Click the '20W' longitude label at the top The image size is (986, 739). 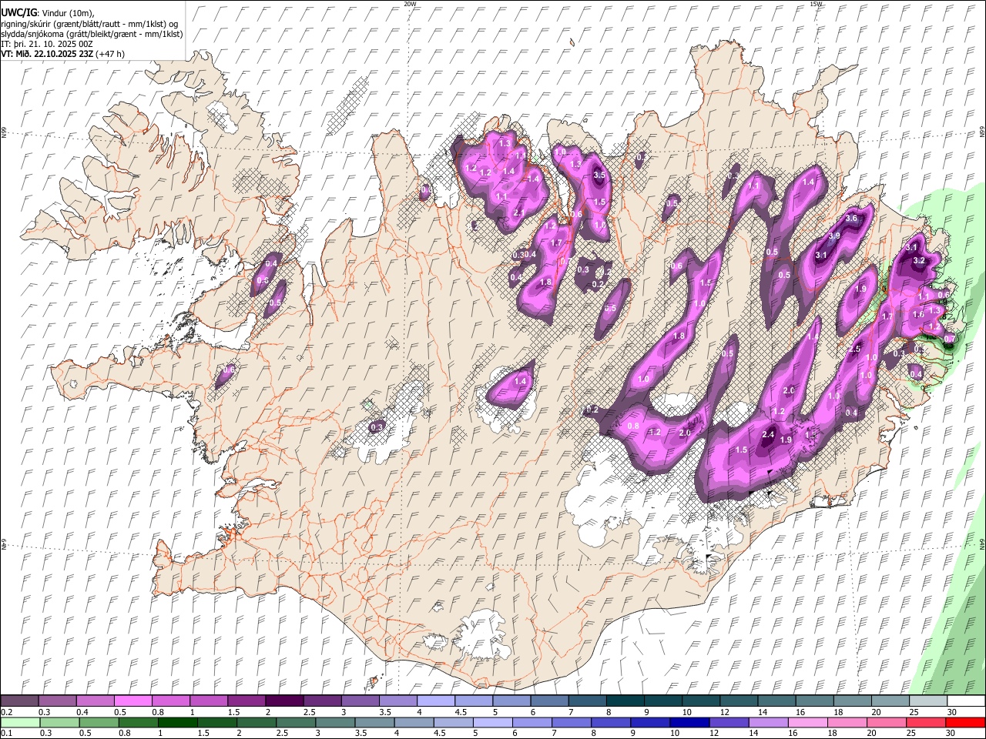pyautogui.click(x=411, y=4)
